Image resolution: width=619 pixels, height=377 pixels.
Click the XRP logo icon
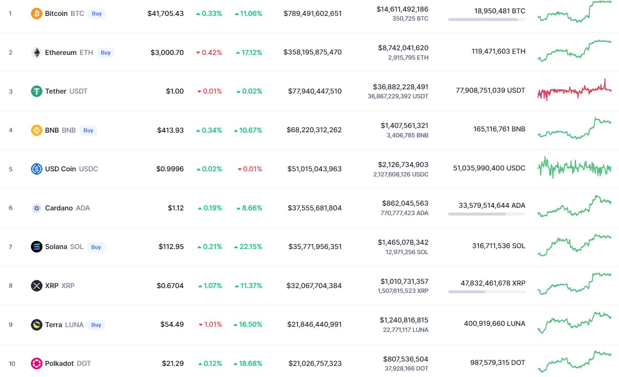[x=36, y=286]
